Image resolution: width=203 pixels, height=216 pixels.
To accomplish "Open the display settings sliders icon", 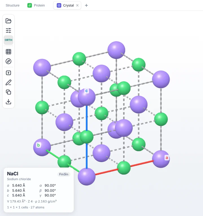I will (x=8, y=30).
